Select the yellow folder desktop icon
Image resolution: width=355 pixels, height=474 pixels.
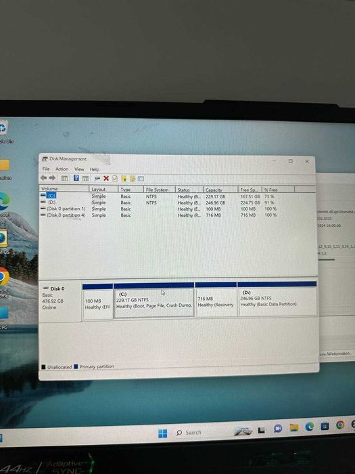[4, 169]
